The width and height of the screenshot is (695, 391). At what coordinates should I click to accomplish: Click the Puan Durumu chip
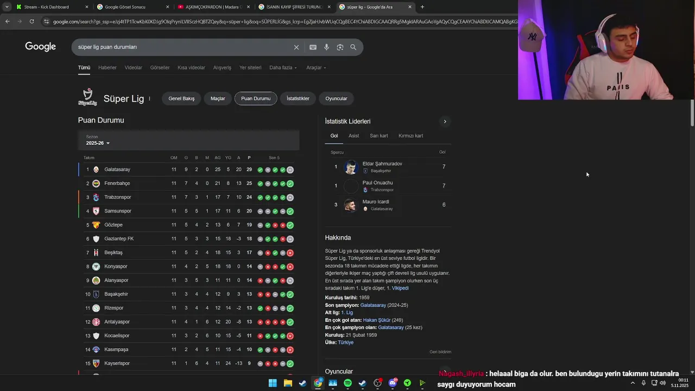point(256,99)
